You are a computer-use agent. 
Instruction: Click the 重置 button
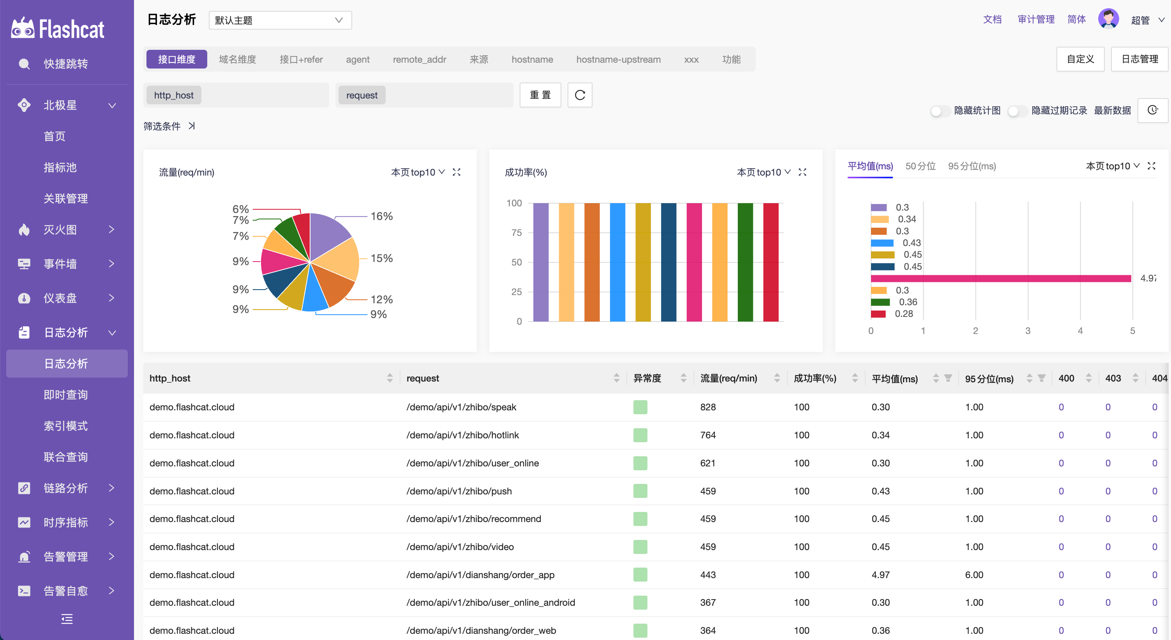coord(540,95)
